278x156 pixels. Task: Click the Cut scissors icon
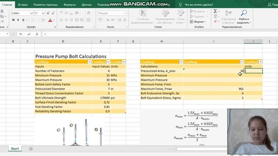(2, 11)
